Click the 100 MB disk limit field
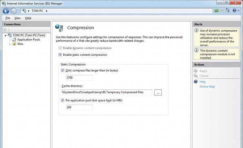Image resolution: width=243 pixels, height=148 pixels. point(79,107)
